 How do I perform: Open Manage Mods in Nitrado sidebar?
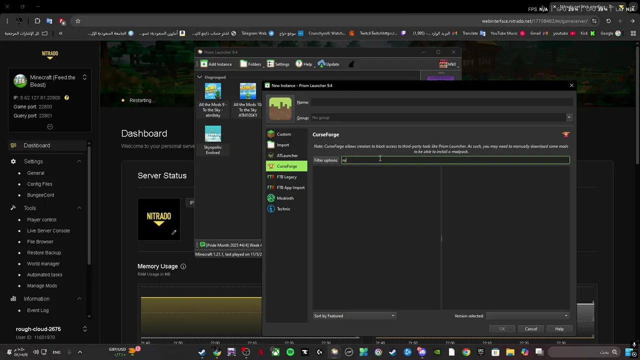point(42,285)
